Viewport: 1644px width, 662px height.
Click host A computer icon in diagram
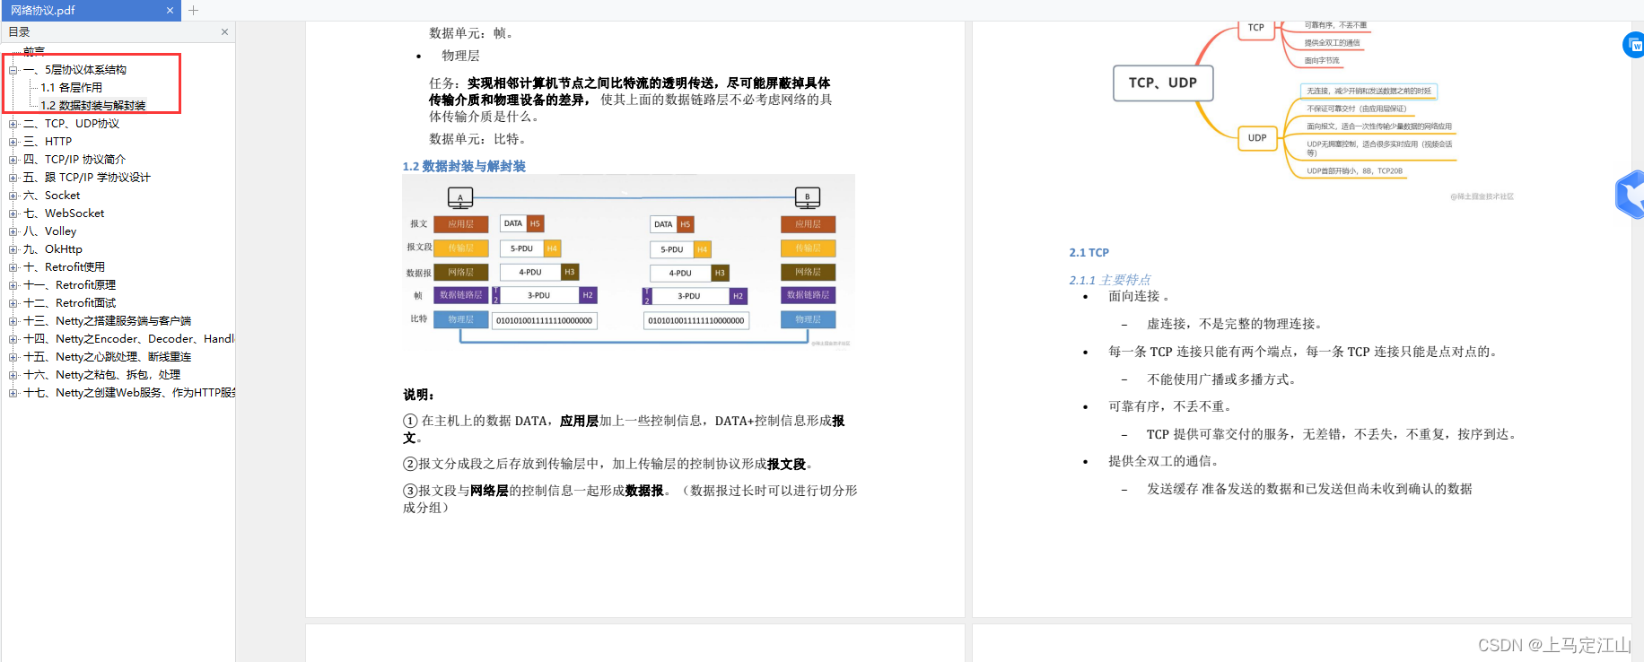(x=460, y=197)
